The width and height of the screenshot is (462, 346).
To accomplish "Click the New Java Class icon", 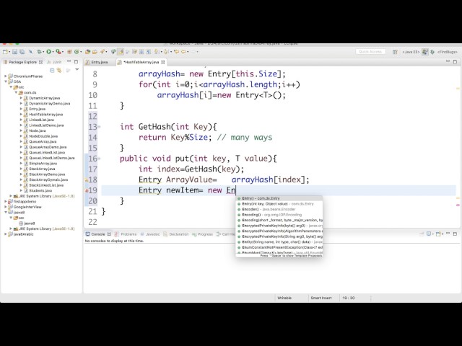I will pyautogui.click(x=77, y=52).
